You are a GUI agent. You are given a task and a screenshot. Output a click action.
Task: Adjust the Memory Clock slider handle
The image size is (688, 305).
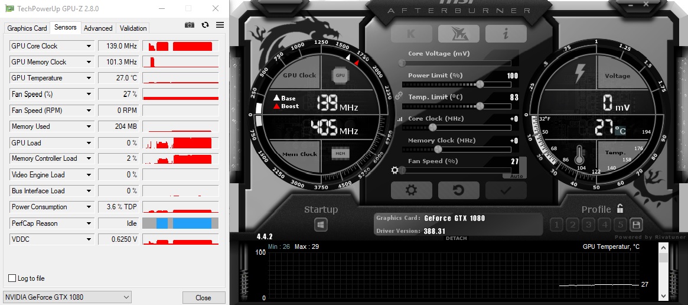[438, 149]
